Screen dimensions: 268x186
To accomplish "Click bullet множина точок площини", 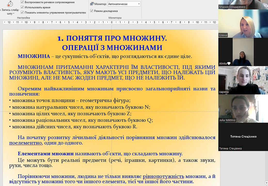I will click(70, 101).
